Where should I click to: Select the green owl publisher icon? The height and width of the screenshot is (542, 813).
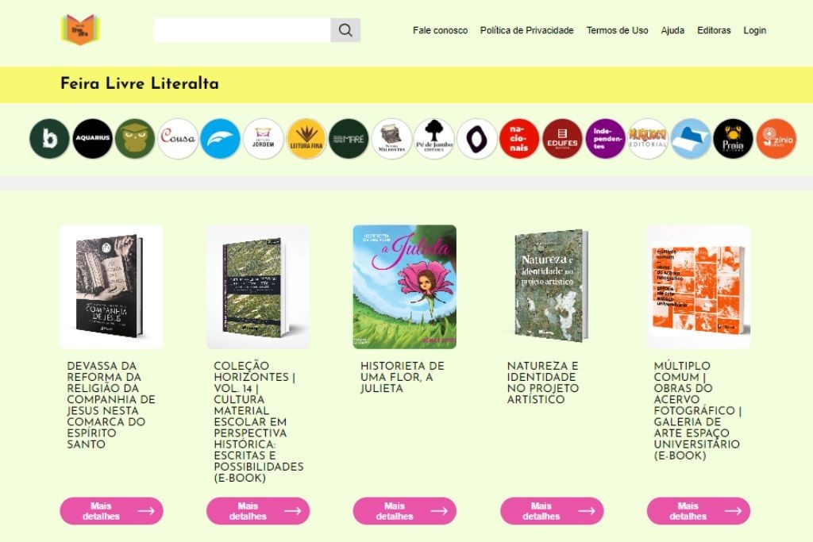pos(135,138)
